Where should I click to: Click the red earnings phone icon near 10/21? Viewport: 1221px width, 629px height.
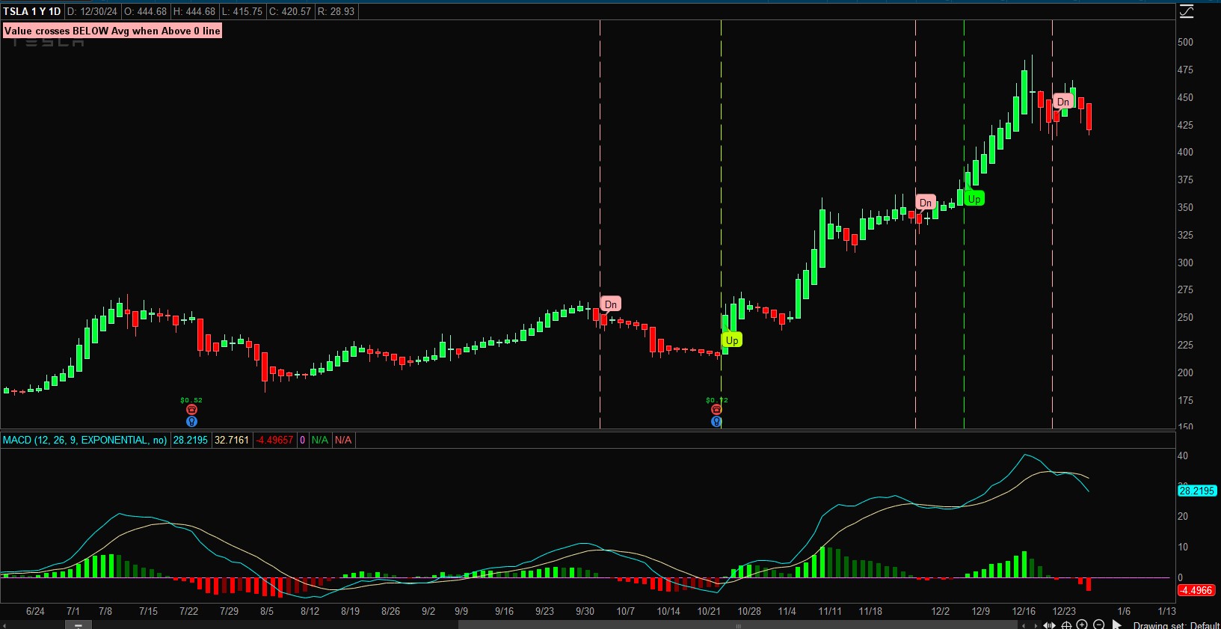tap(716, 410)
